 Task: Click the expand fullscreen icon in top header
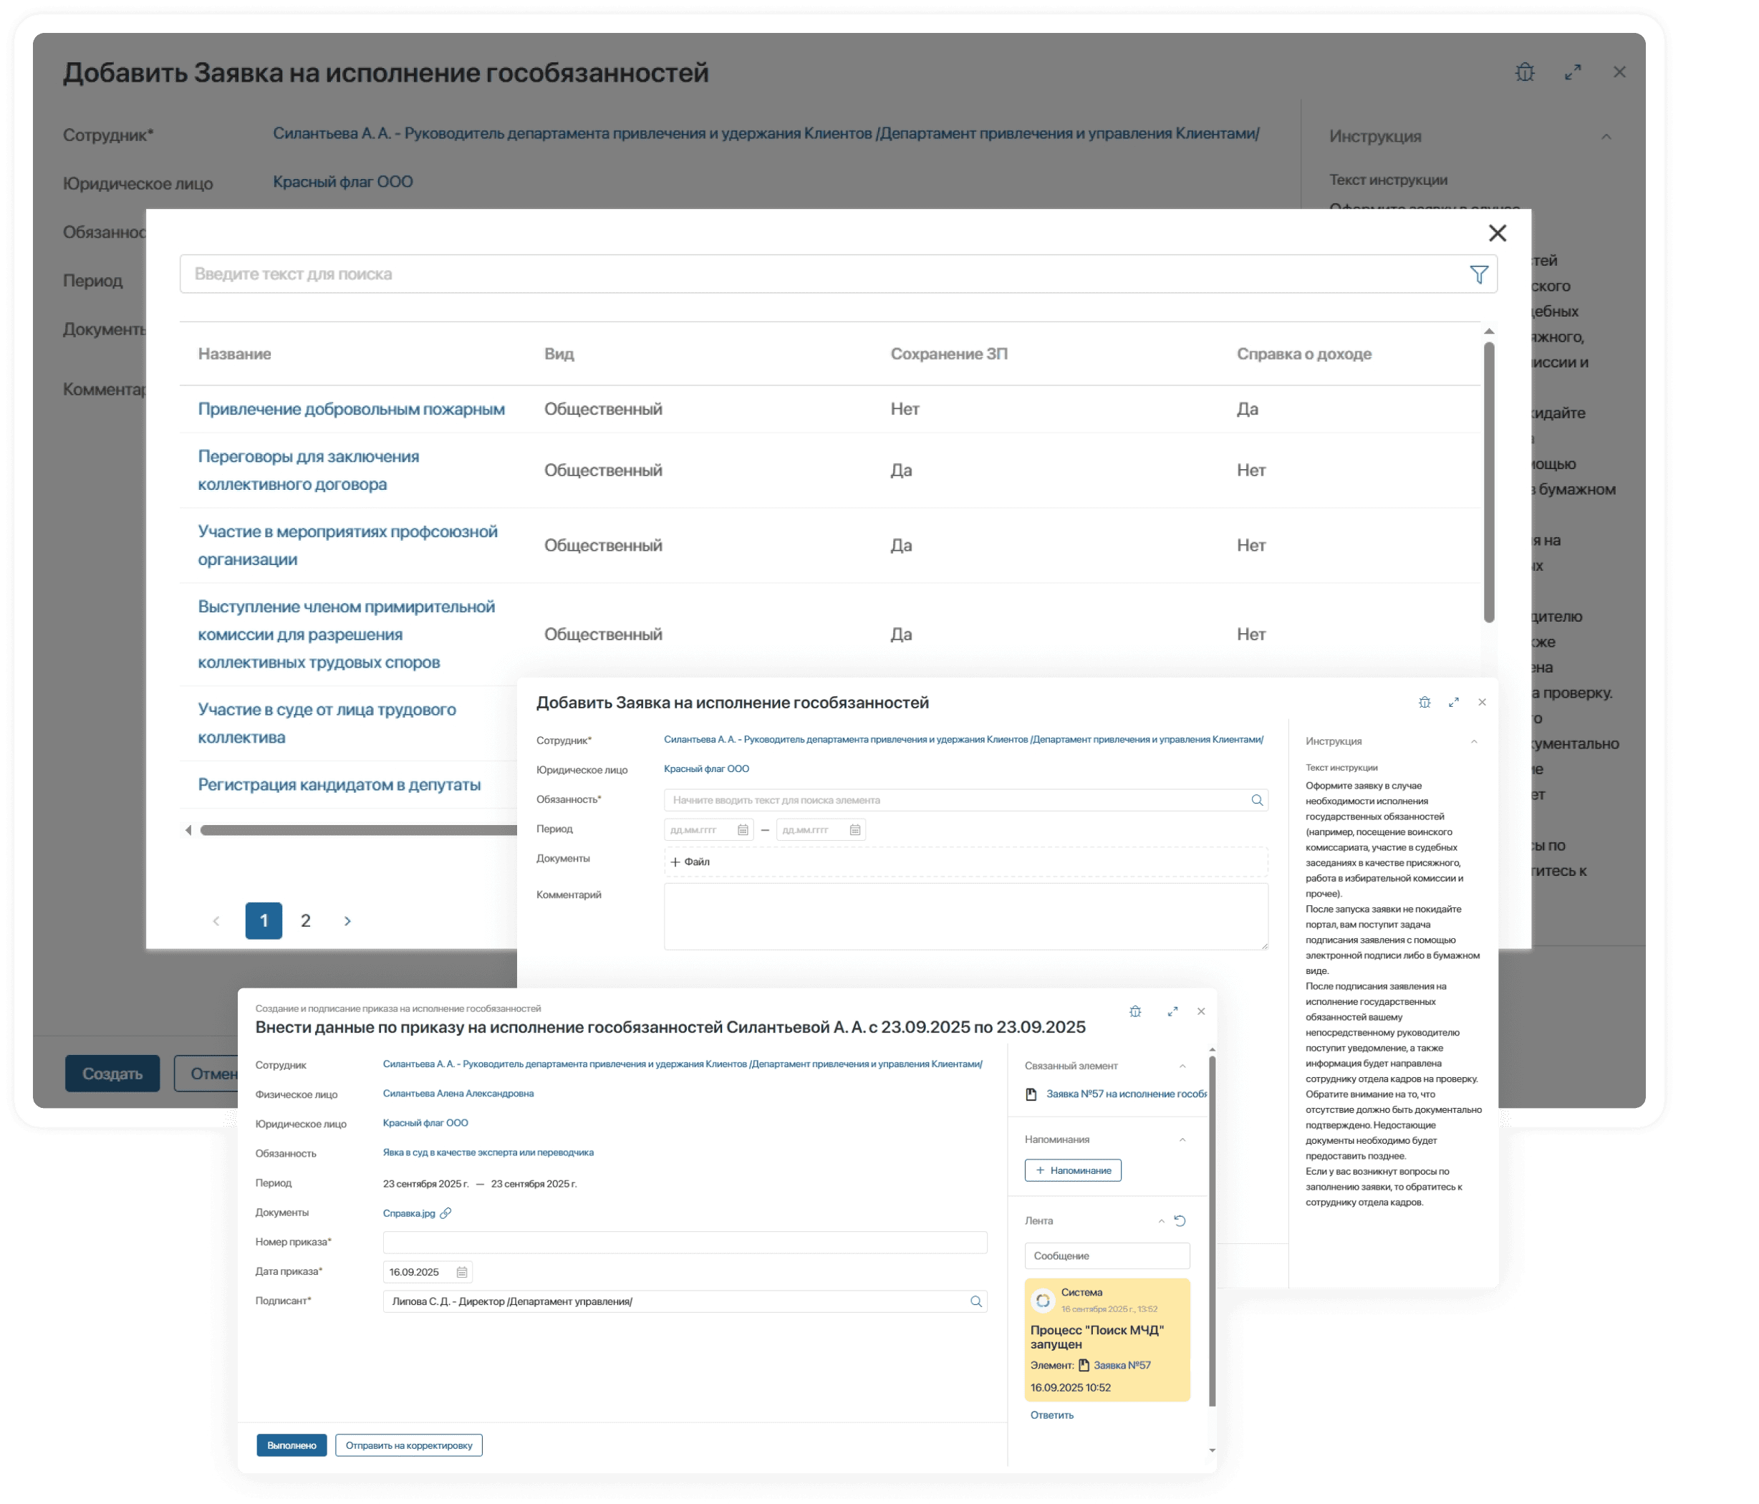coord(1572,72)
